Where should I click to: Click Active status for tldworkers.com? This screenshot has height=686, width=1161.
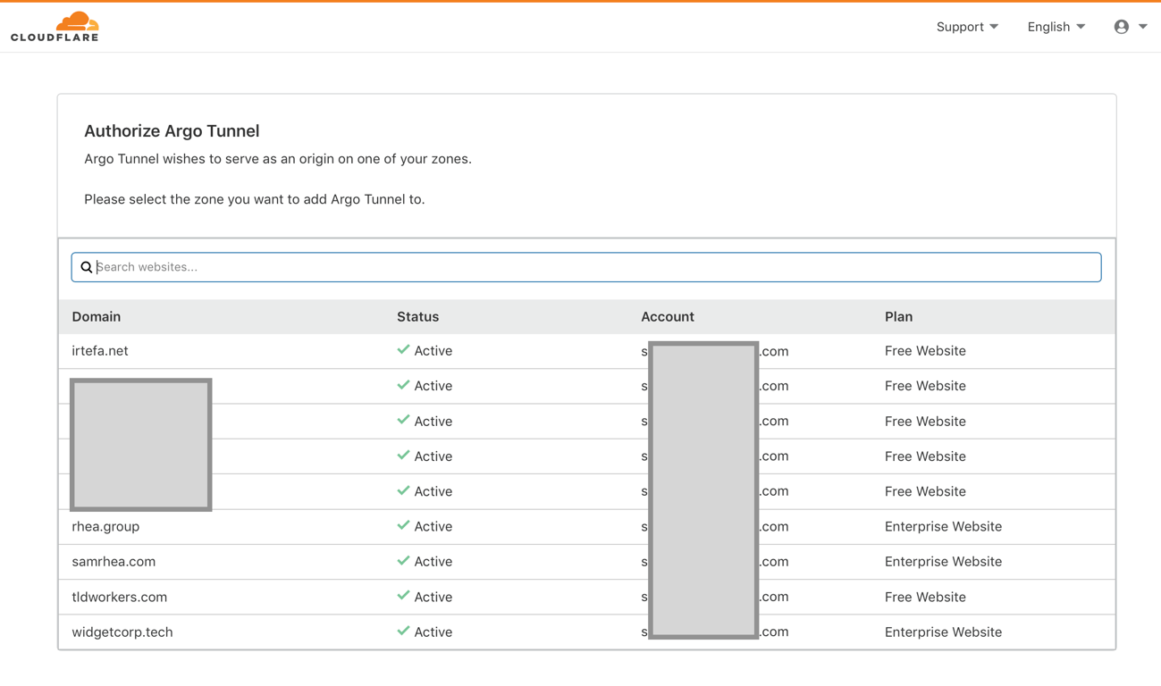point(433,597)
